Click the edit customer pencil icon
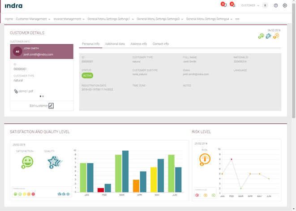The image size is (296, 211). click(x=51, y=106)
